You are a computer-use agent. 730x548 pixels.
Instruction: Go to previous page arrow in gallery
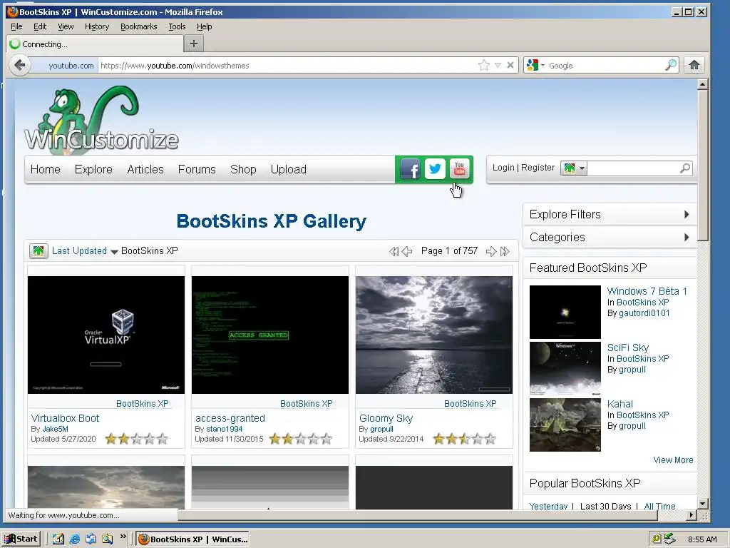pyautogui.click(x=407, y=252)
